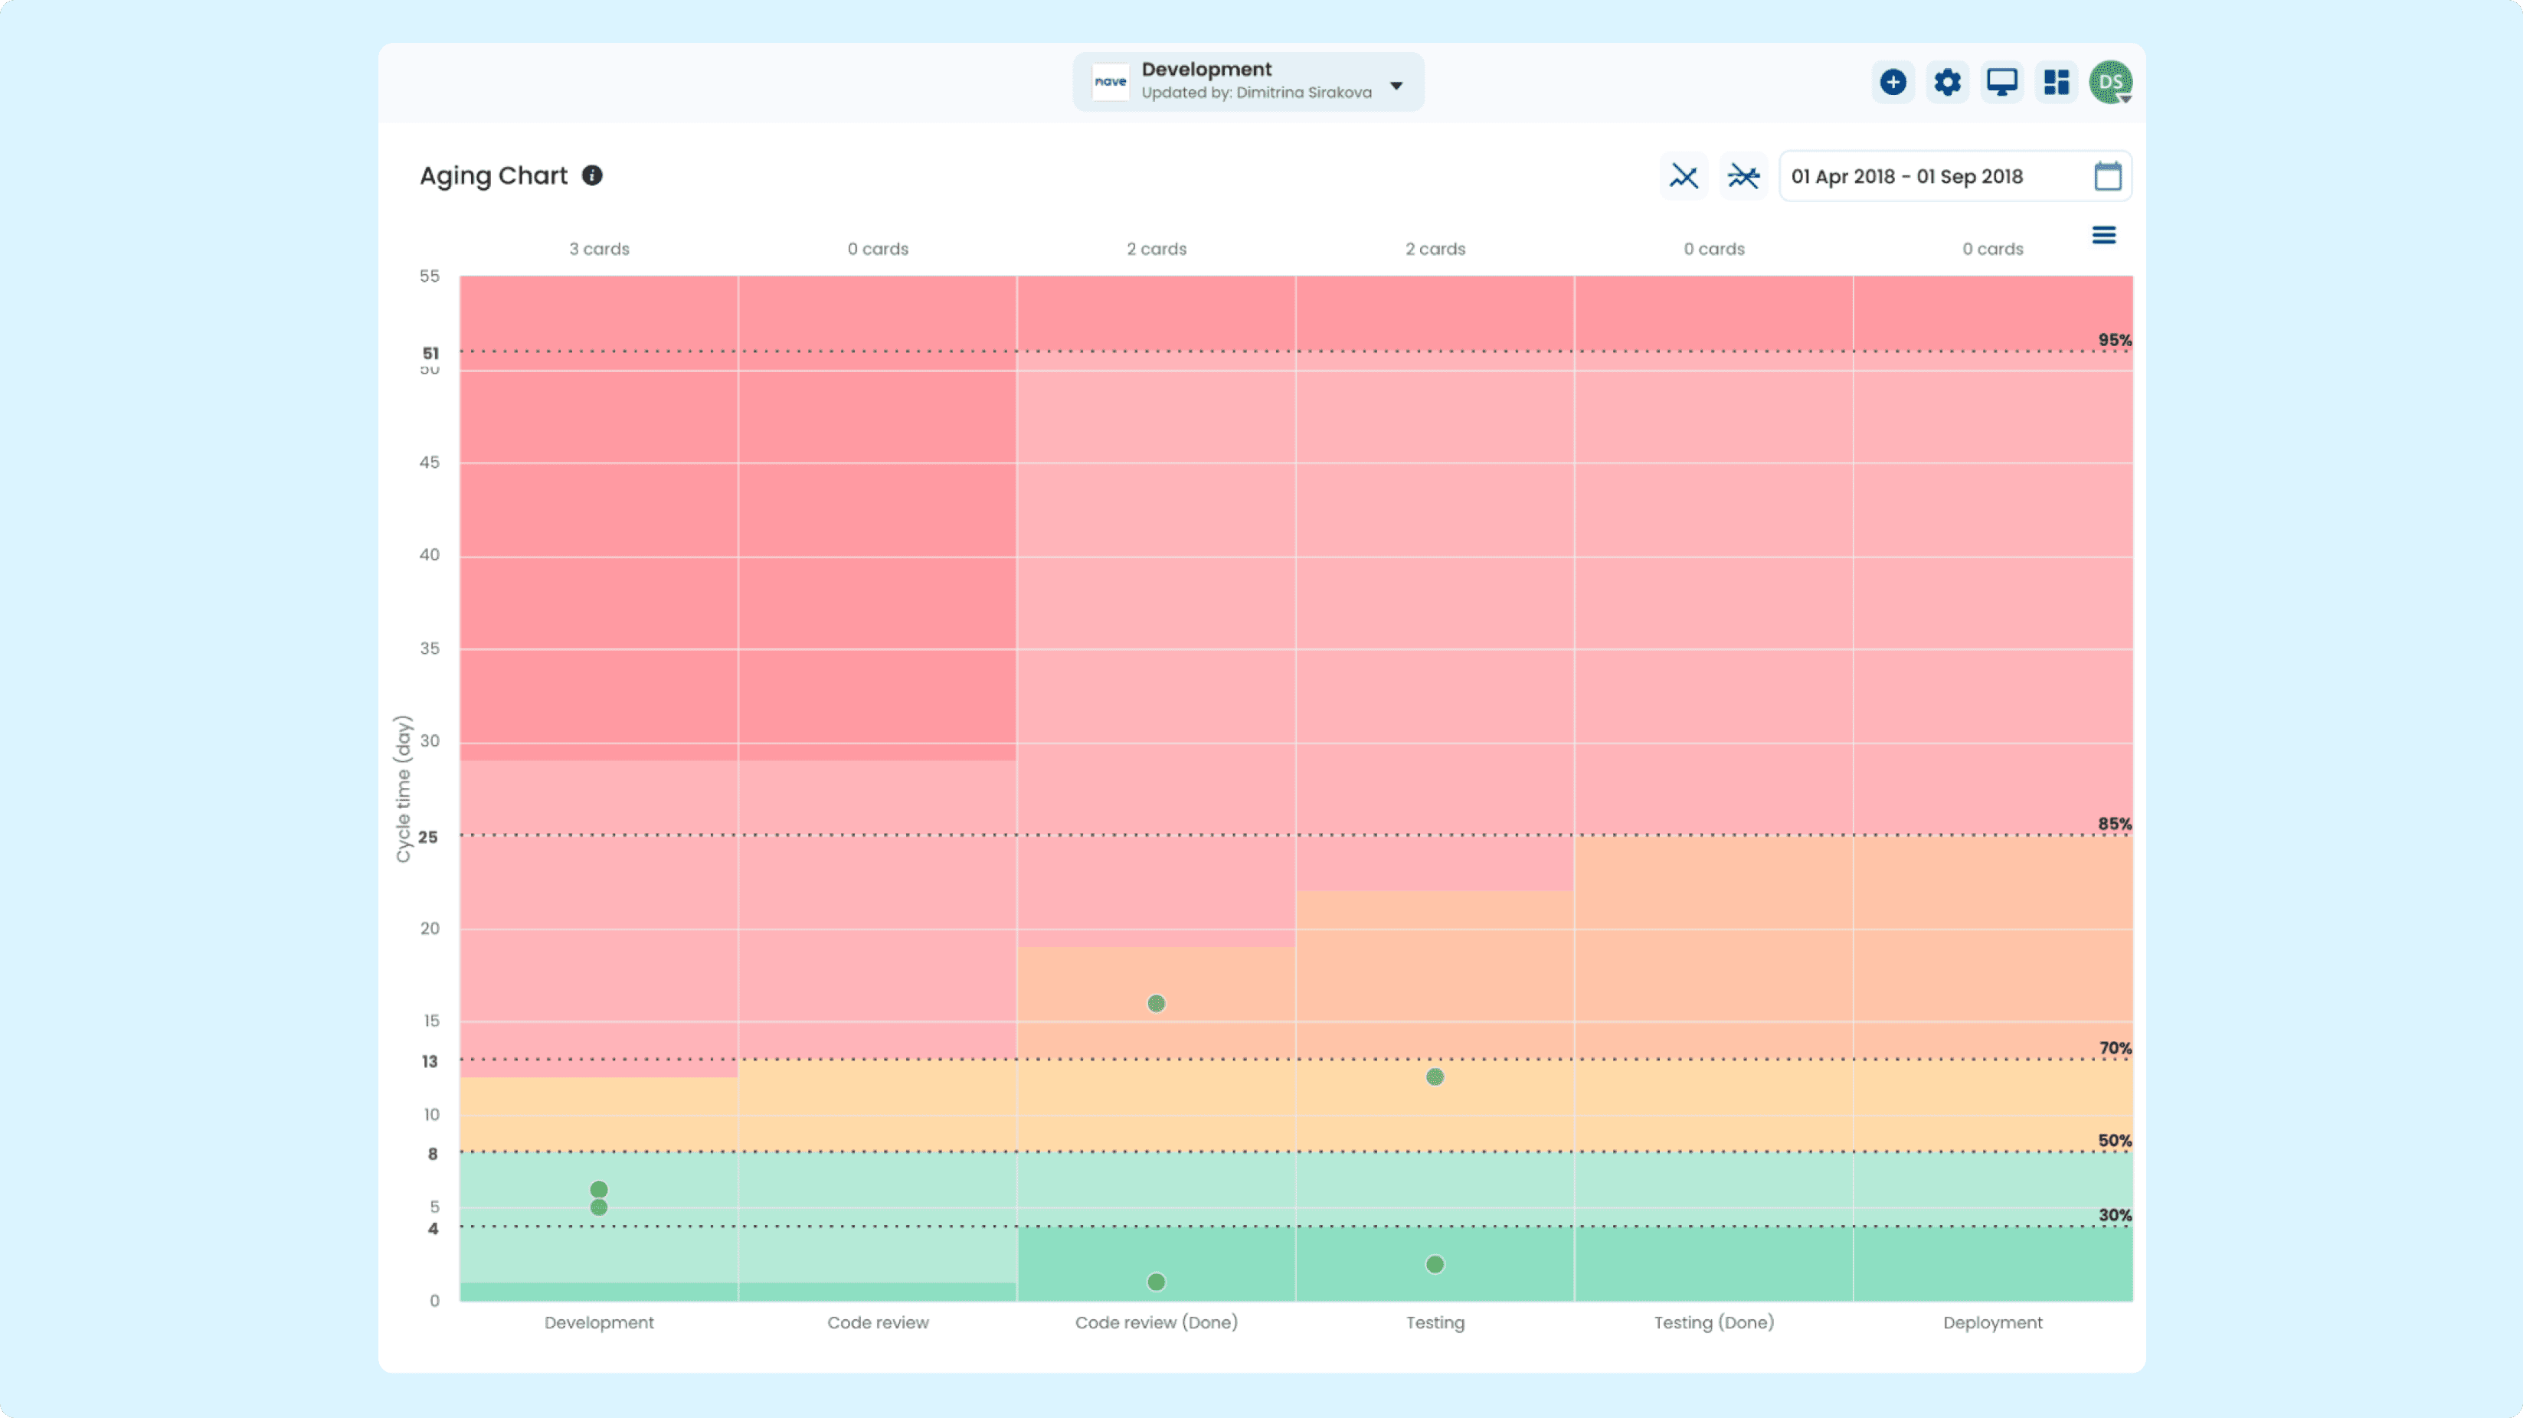Screen dimensions: 2523x1418
Task: Open the calendar date picker icon
Action: pos(2108,176)
